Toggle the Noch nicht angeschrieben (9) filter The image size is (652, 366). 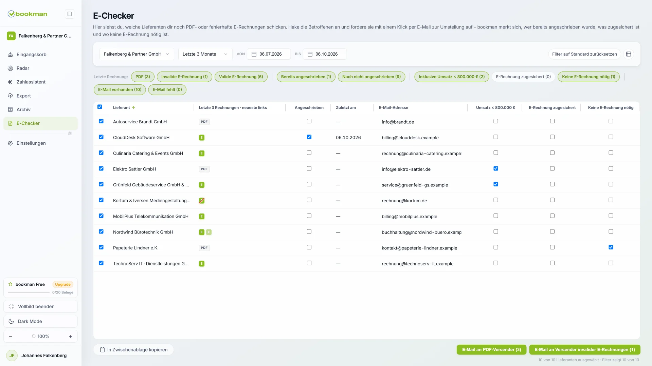tap(372, 77)
